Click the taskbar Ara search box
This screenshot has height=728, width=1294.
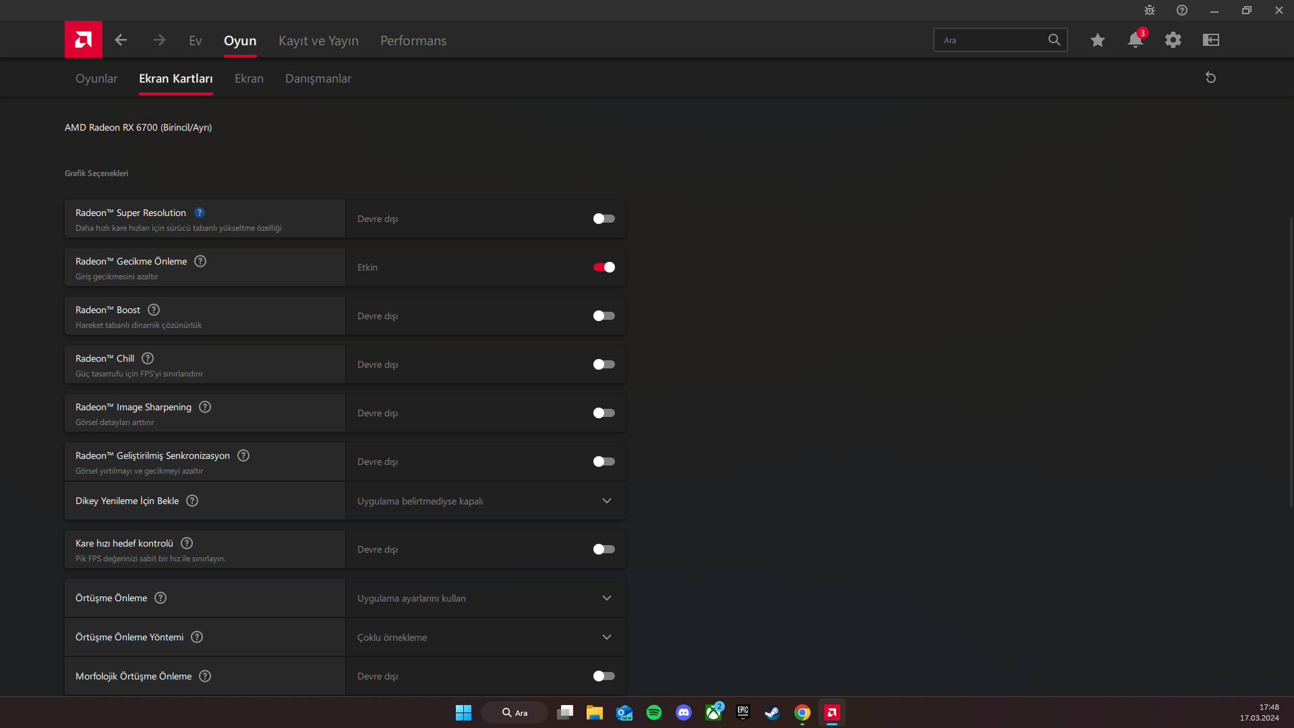(514, 712)
